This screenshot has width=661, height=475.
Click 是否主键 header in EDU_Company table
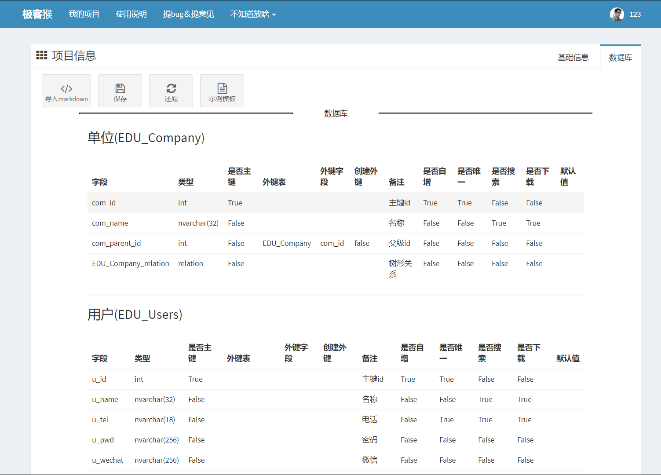pyautogui.click(x=239, y=176)
